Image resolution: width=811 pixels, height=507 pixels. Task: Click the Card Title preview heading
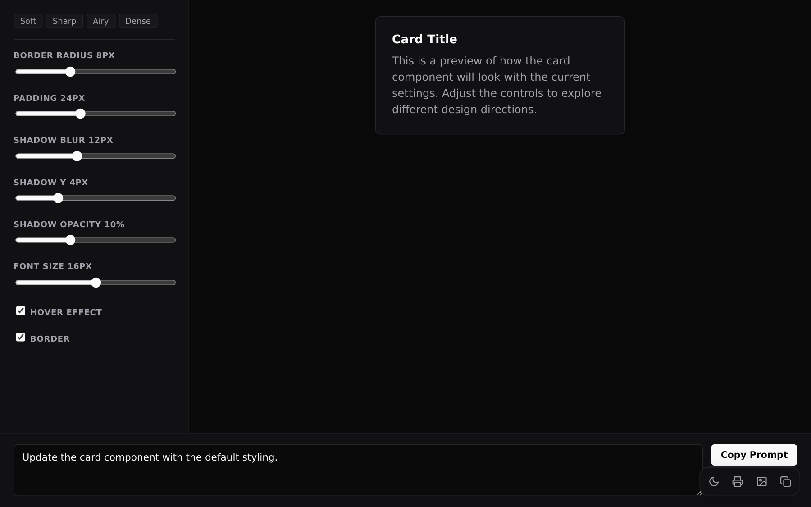pos(424,39)
